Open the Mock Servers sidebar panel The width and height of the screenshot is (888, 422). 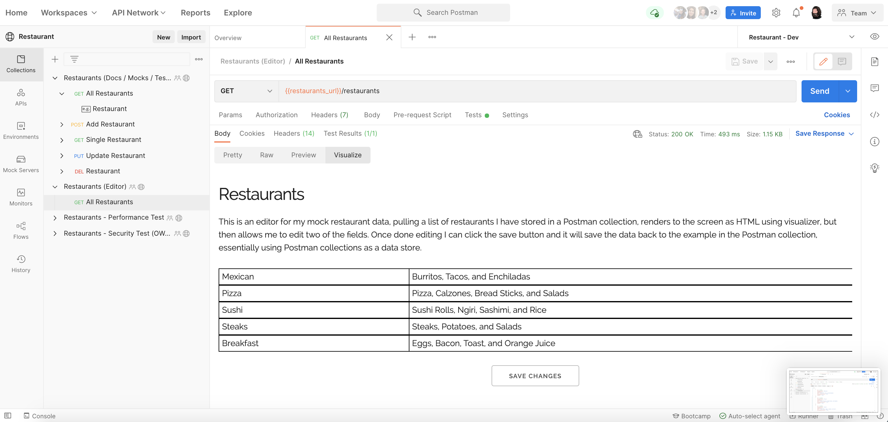click(21, 163)
